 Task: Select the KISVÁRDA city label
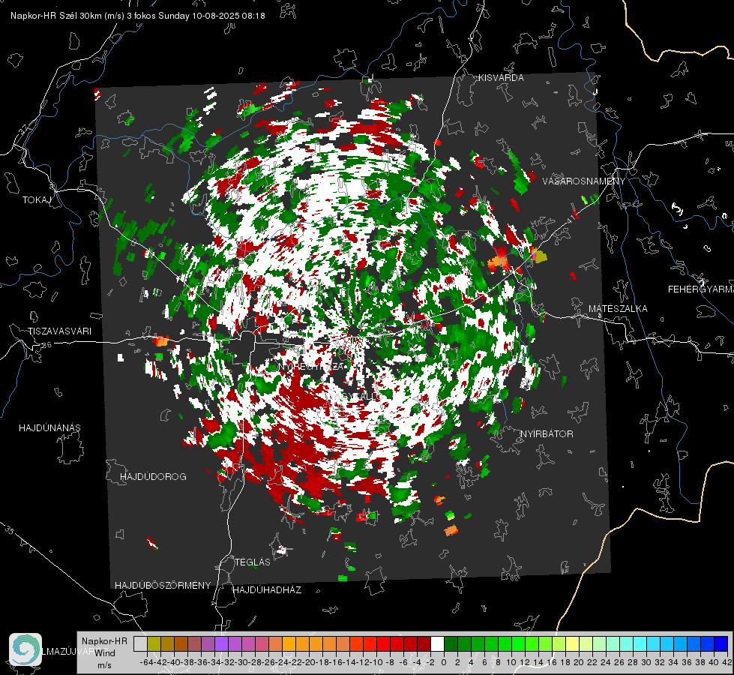point(501,78)
